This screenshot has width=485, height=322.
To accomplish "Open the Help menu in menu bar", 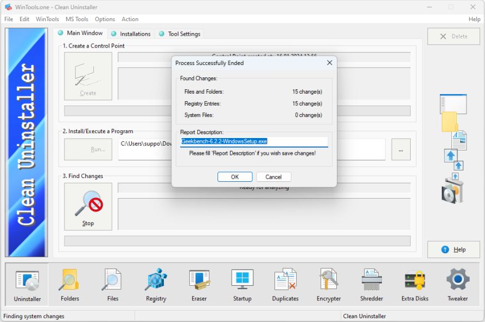I will click(x=474, y=19).
